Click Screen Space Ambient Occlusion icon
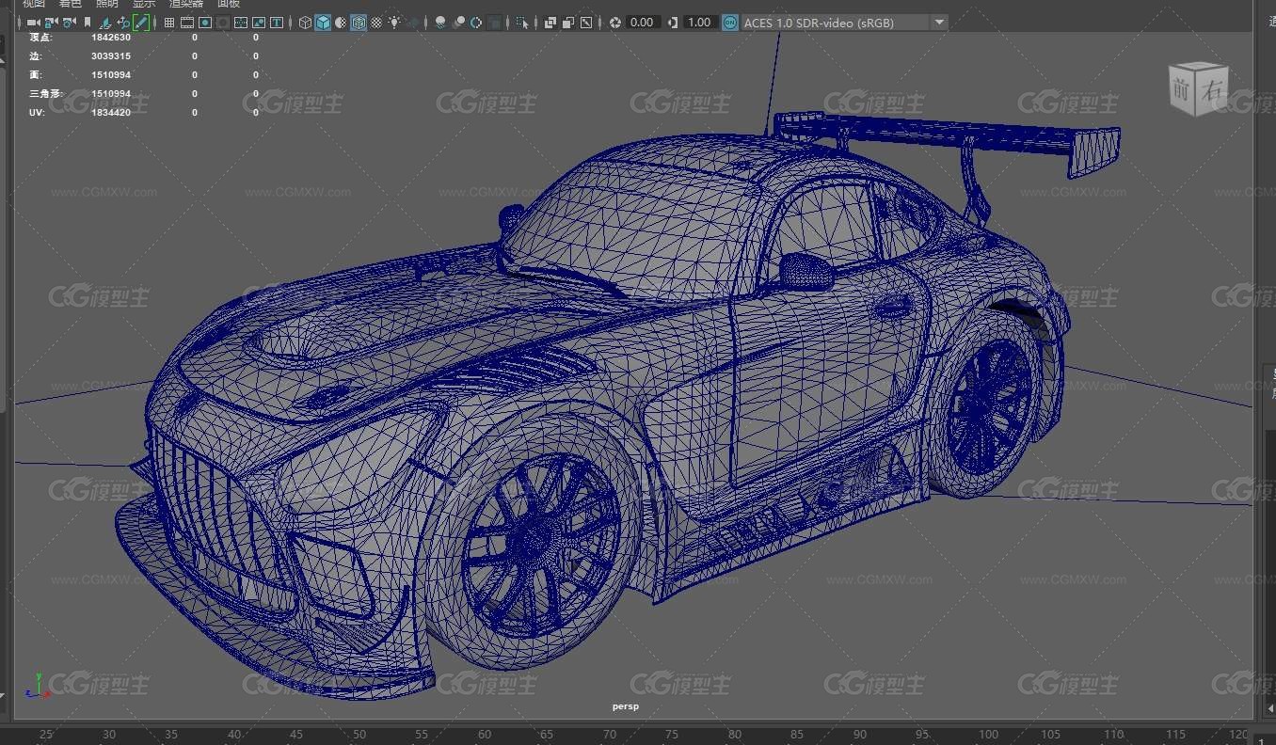Image resolution: width=1276 pixels, height=745 pixels. 439,23
